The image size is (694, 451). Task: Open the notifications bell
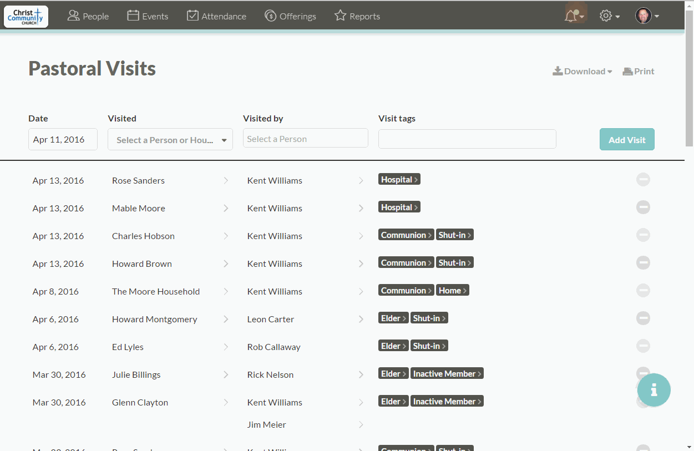click(x=573, y=16)
